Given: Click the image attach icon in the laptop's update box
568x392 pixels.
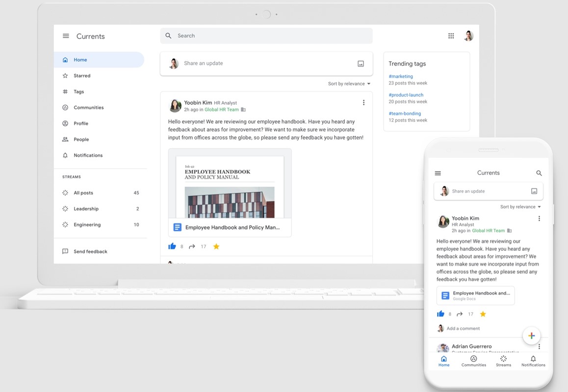Looking at the screenshot, I should tap(361, 64).
